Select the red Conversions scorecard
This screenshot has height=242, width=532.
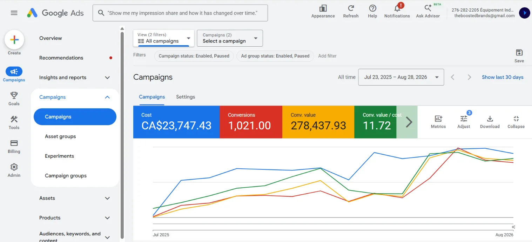(x=251, y=122)
